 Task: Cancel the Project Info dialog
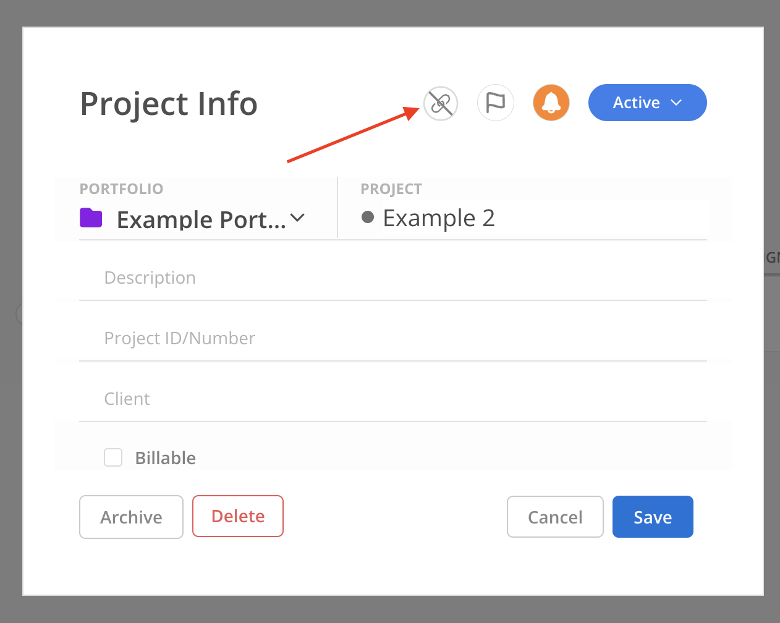coord(555,517)
